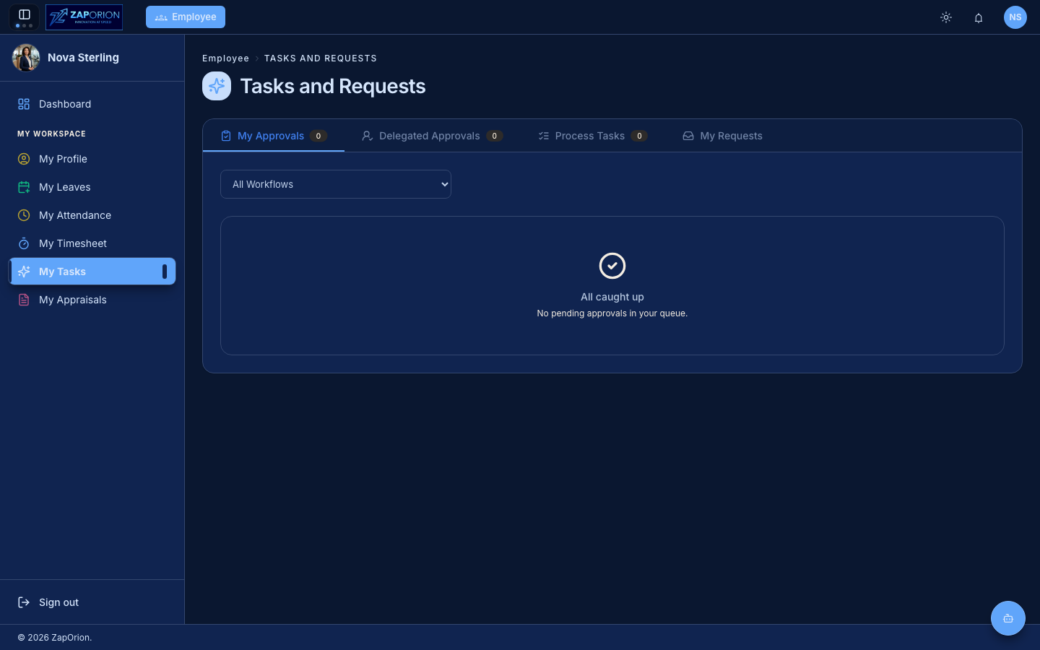Screen dimensions: 1040x650
Task: Open My Profile from the sidebar
Action: (x=92, y=159)
